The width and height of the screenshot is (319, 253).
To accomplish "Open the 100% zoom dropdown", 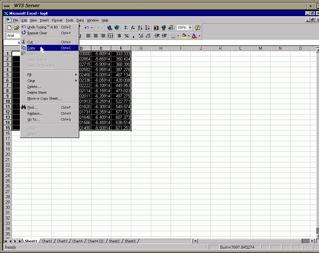I will 190,28.
